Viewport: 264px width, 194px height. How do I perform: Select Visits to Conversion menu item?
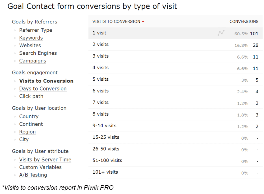[46, 81]
